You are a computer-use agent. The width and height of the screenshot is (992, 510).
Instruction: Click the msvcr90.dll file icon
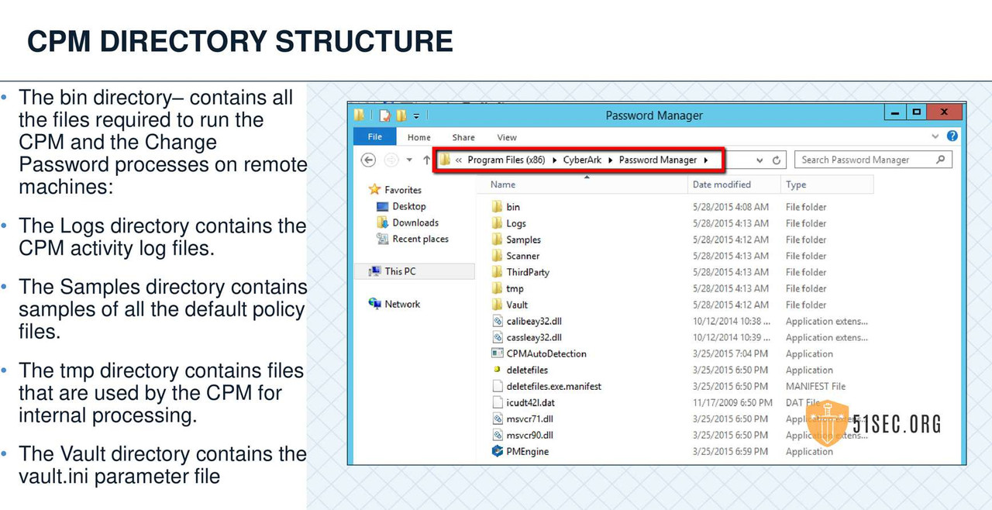tap(498, 435)
